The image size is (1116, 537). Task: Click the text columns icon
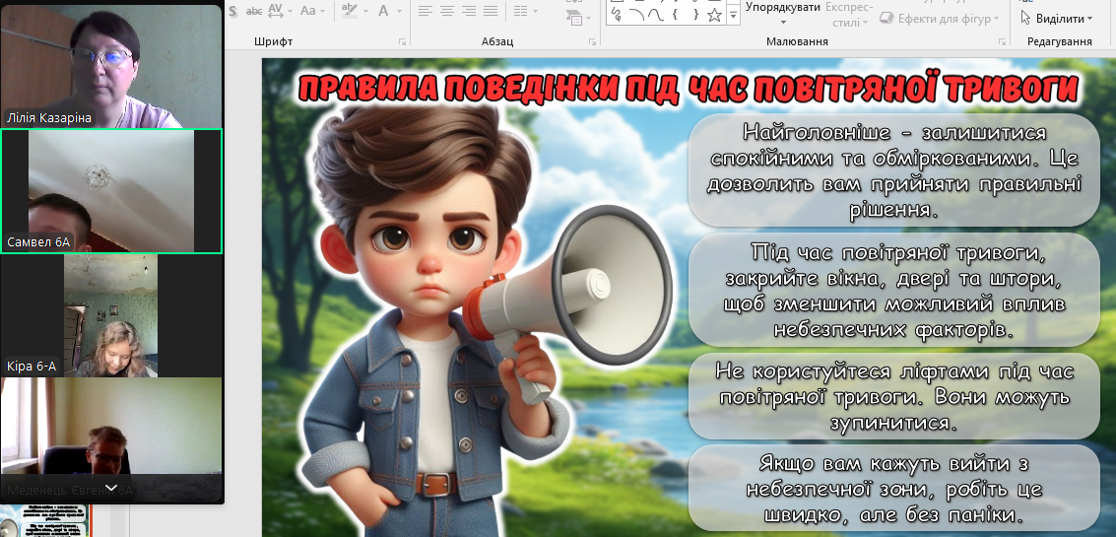[x=521, y=11]
